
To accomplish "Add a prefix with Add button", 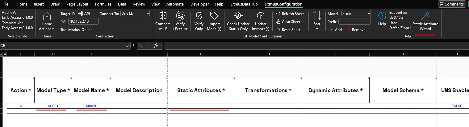I will 336,30.
